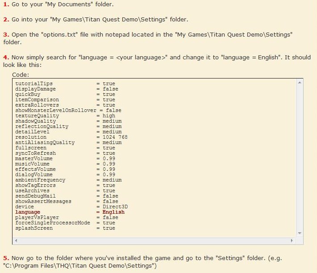Click the 'language' line in the code

tap(70, 212)
